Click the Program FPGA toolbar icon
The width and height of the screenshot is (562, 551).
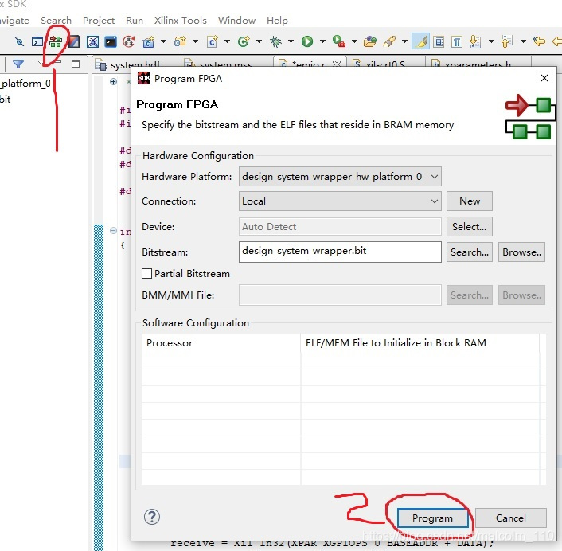[x=56, y=41]
